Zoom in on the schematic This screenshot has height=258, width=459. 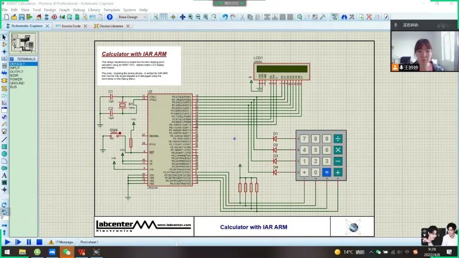[x=190, y=17]
